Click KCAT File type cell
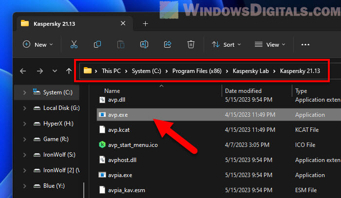Screen dimensions: 341x198 (307, 130)
